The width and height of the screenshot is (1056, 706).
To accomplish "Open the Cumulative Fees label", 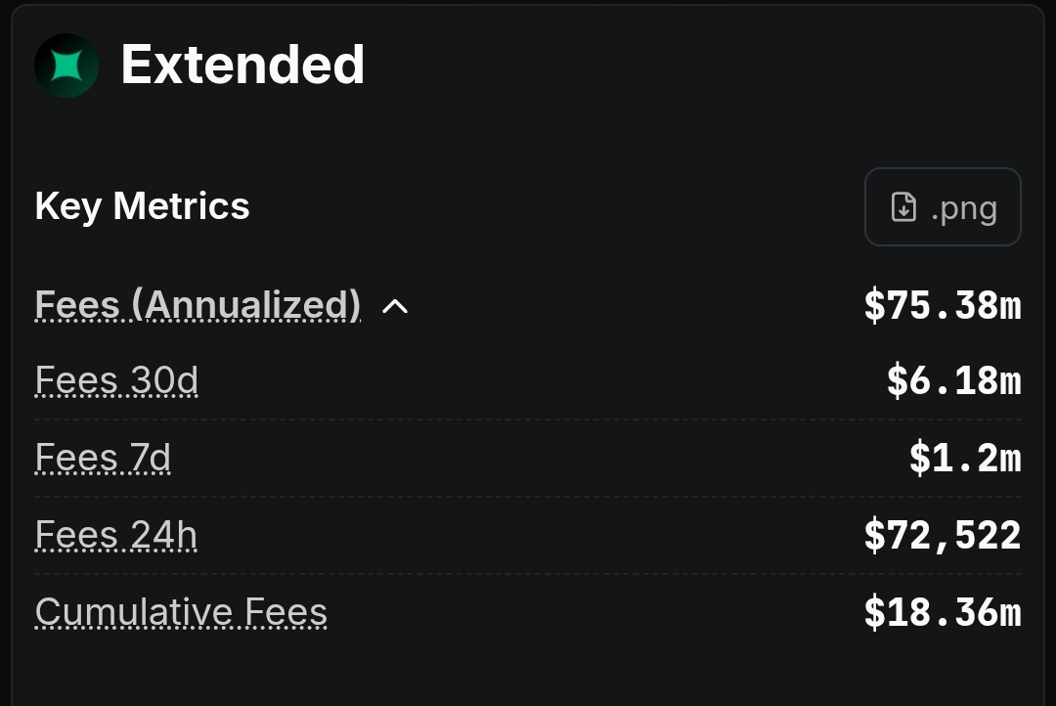I will pos(181,612).
